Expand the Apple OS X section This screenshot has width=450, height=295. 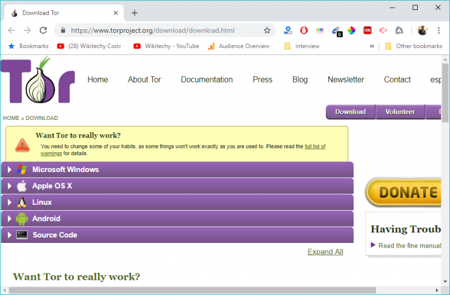52,186
